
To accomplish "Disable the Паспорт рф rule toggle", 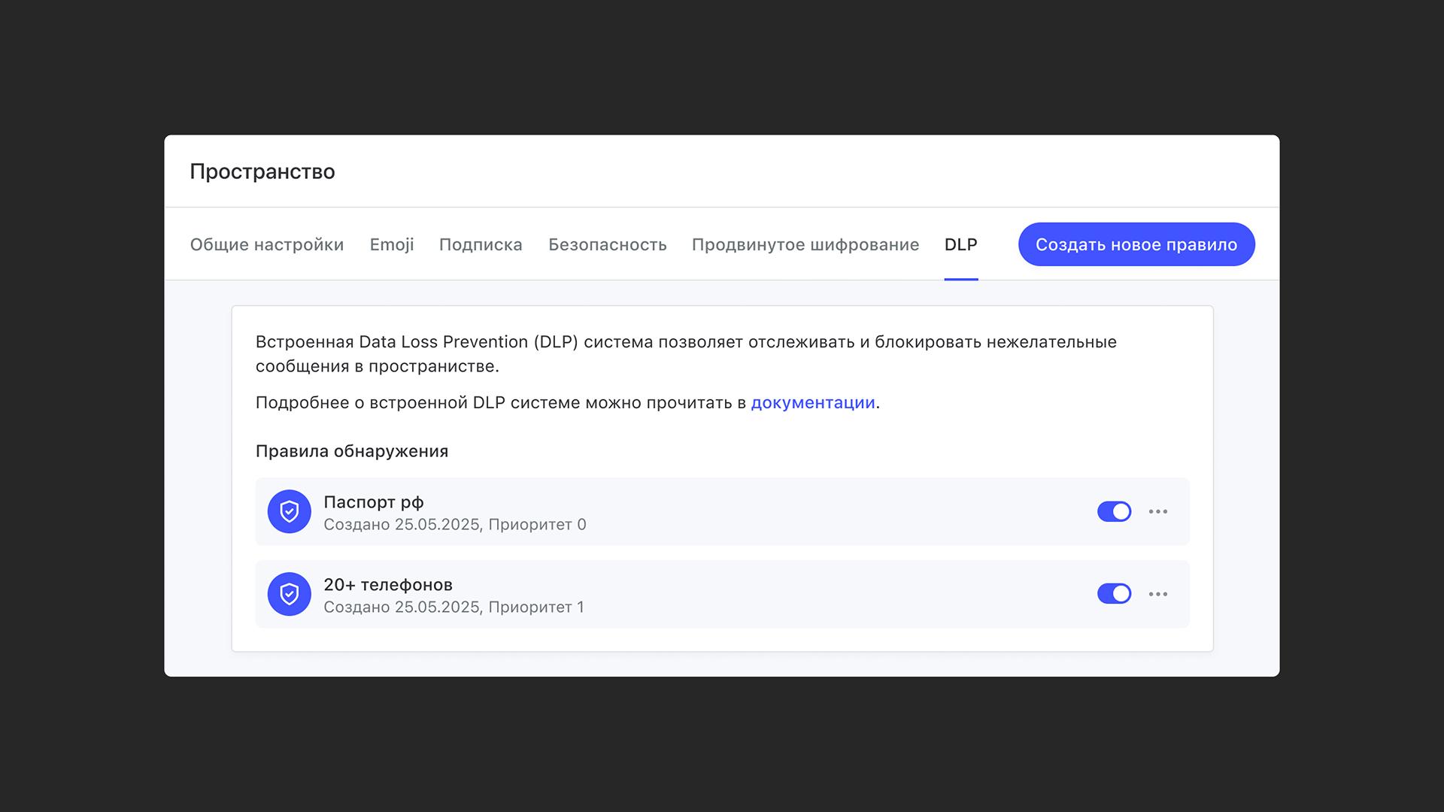I will coord(1114,511).
